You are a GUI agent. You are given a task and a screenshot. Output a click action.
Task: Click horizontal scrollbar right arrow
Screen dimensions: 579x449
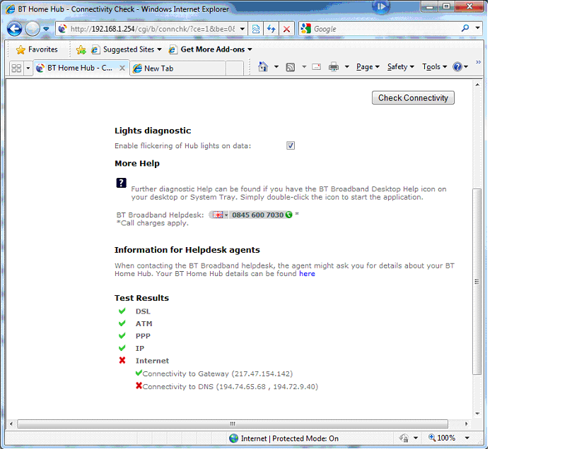[467, 424]
